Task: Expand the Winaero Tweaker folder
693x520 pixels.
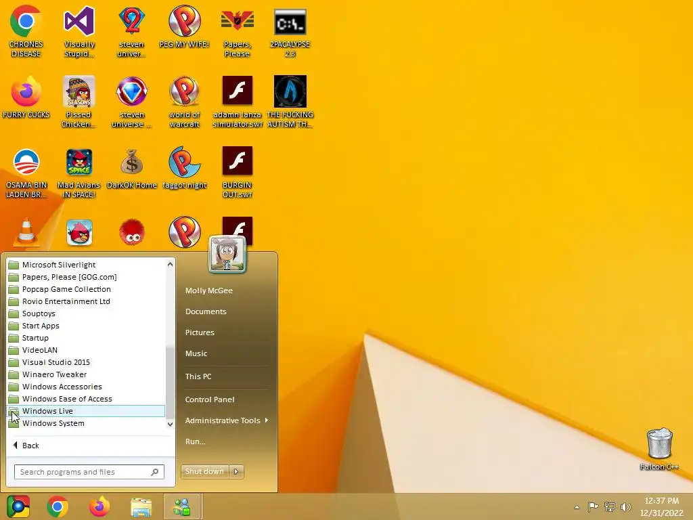Action: [x=86, y=374]
